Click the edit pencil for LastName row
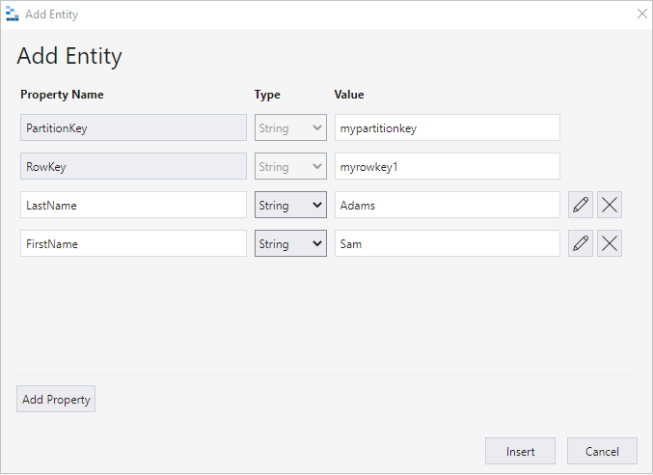 coord(581,206)
